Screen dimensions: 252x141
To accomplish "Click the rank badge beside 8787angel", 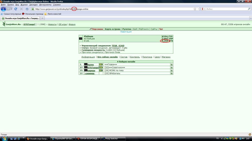I will tap(101, 67).
